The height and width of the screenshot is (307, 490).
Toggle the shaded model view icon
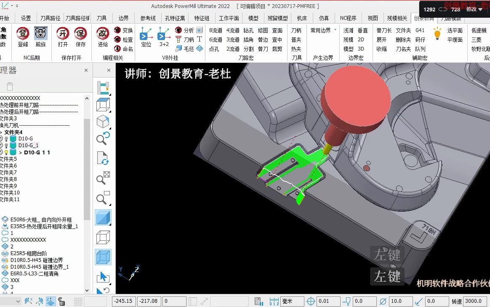(103, 218)
